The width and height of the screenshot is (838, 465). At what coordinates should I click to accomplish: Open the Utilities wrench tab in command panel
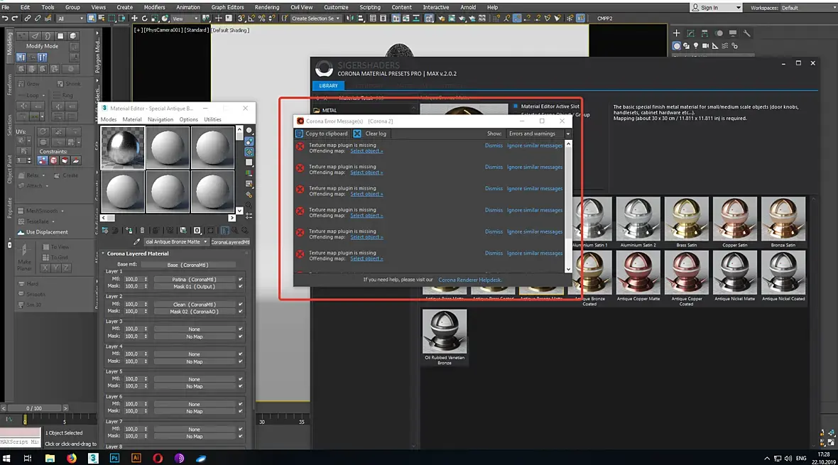(x=746, y=33)
